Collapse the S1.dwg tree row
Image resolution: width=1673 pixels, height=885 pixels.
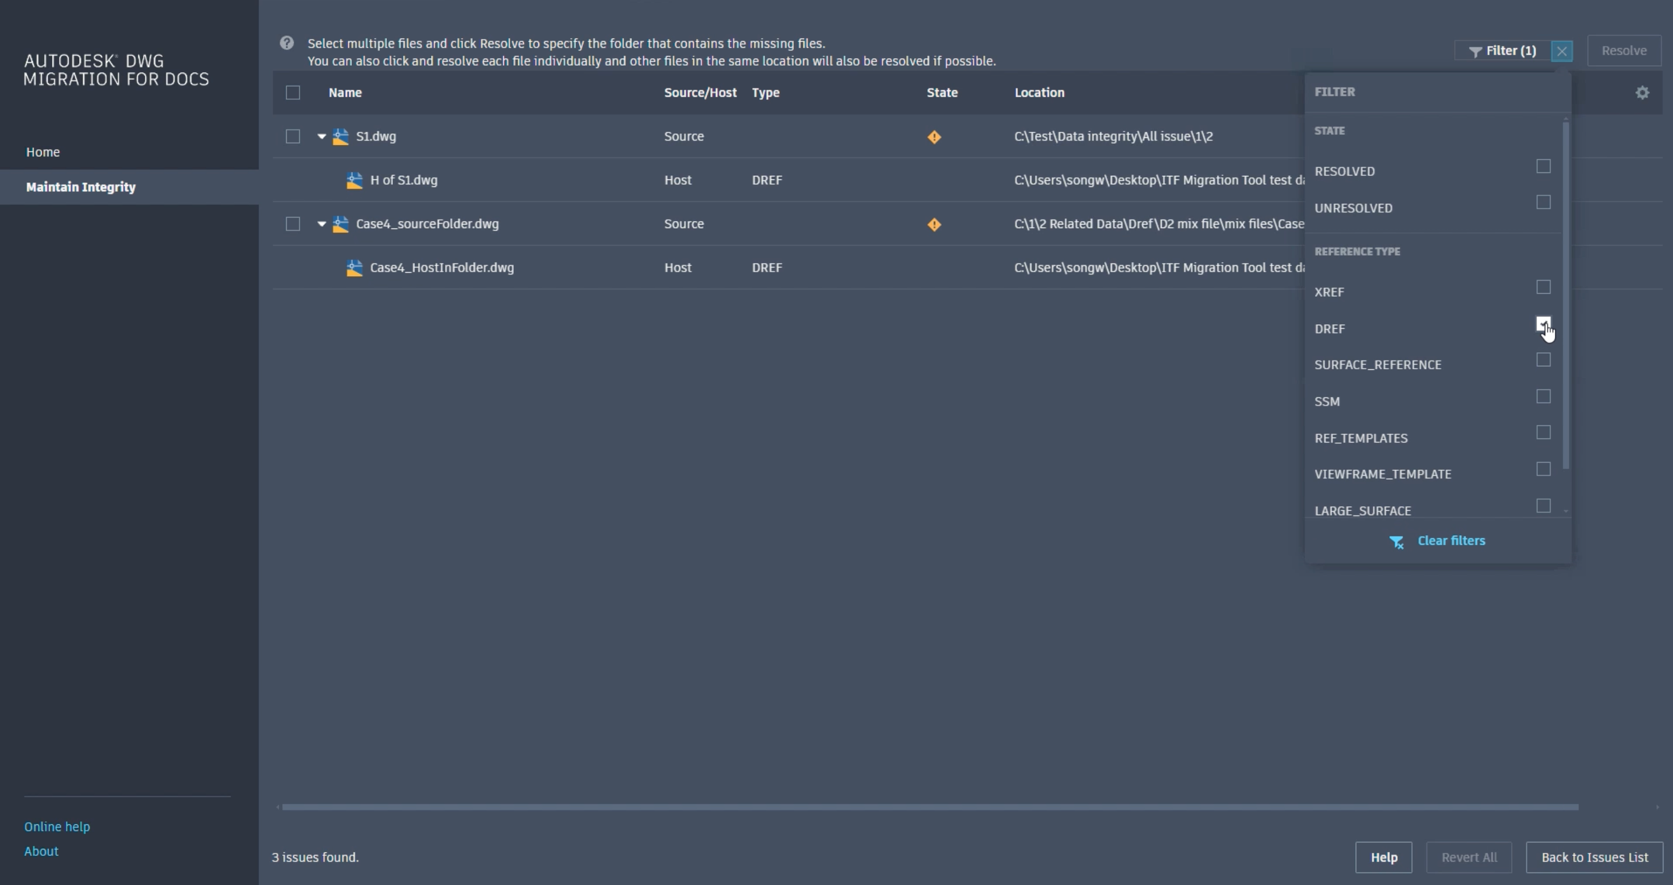click(321, 136)
